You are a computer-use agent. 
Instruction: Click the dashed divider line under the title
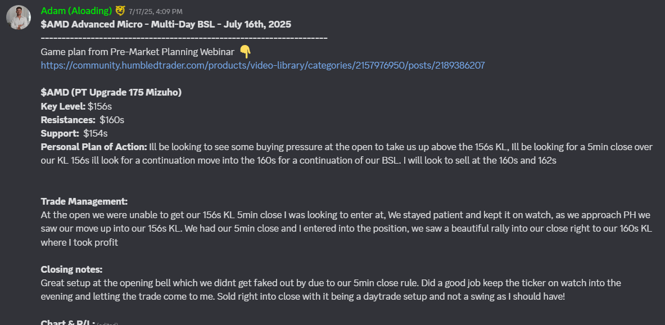pyautogui.click(x=184, y=38)
